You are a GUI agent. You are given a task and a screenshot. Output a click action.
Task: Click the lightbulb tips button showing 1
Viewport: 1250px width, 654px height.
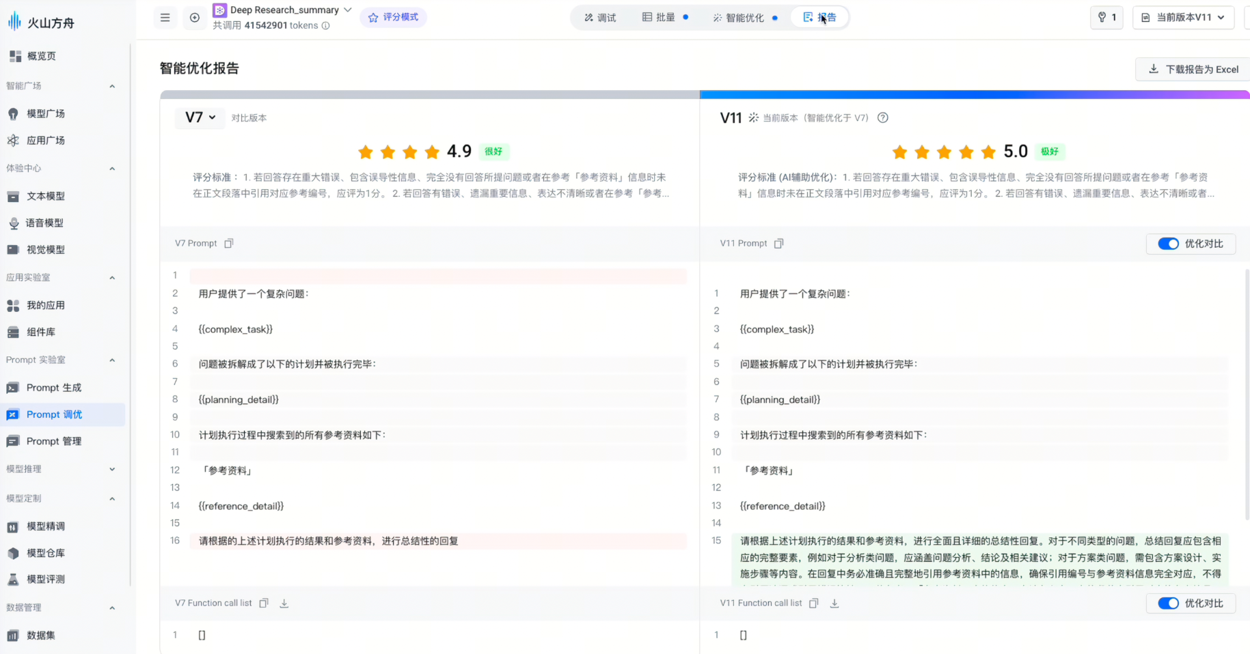pyautogui.click(x=1106, y=18)
